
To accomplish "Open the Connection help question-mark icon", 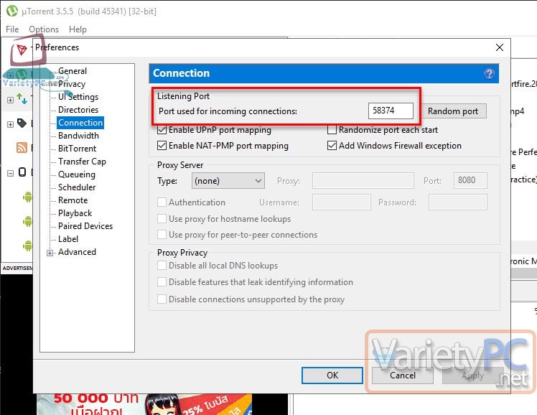I will [x=489, y=73].
